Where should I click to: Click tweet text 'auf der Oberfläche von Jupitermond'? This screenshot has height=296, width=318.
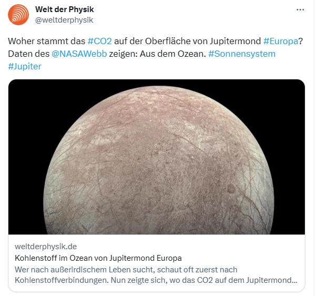pos(188,41)
